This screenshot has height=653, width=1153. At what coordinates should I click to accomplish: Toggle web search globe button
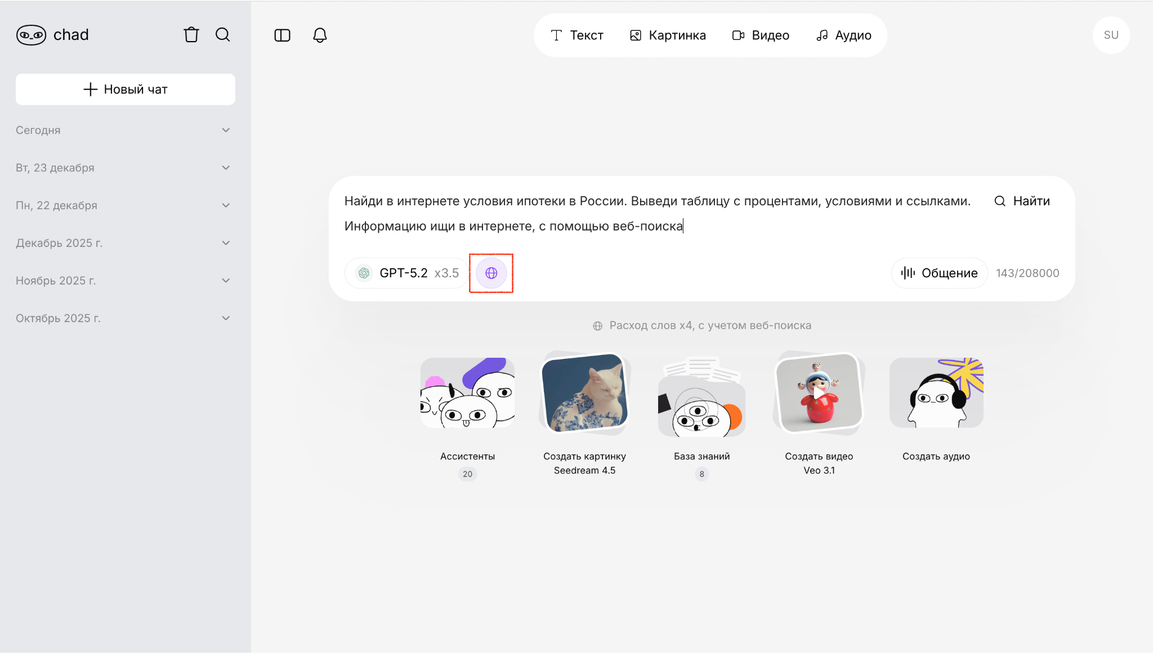click(491, 273)
